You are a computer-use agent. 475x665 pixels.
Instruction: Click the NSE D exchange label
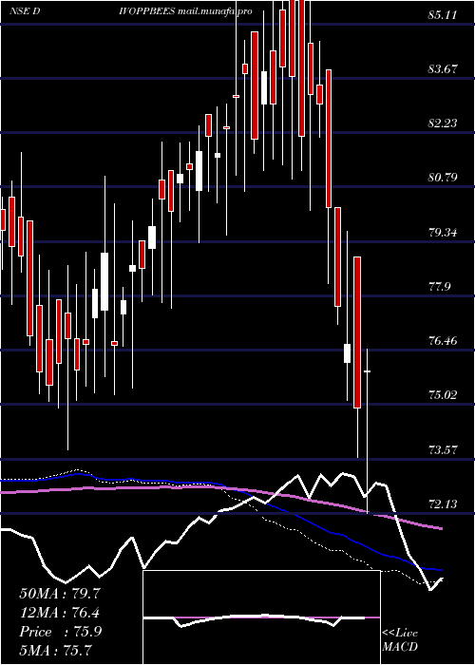25,11
